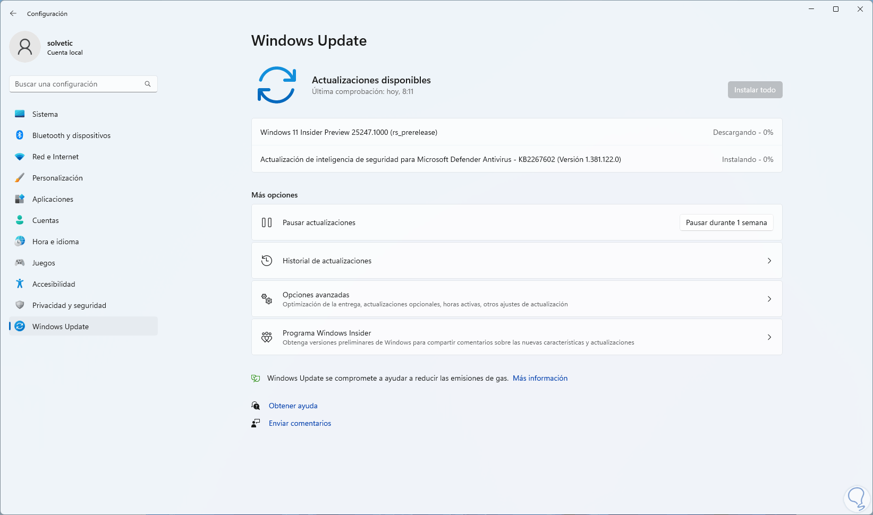This screenshot has height=515, width=873.
Task: Click the Accesibilidad person icon
Action: (x=20, y=284)
